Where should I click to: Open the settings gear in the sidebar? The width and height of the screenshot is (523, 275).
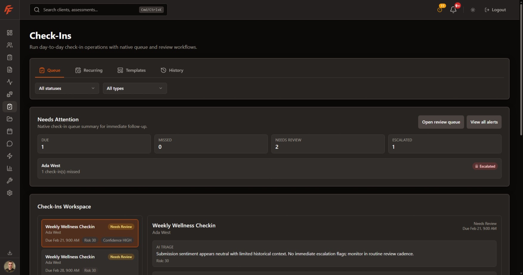point(10,193)
